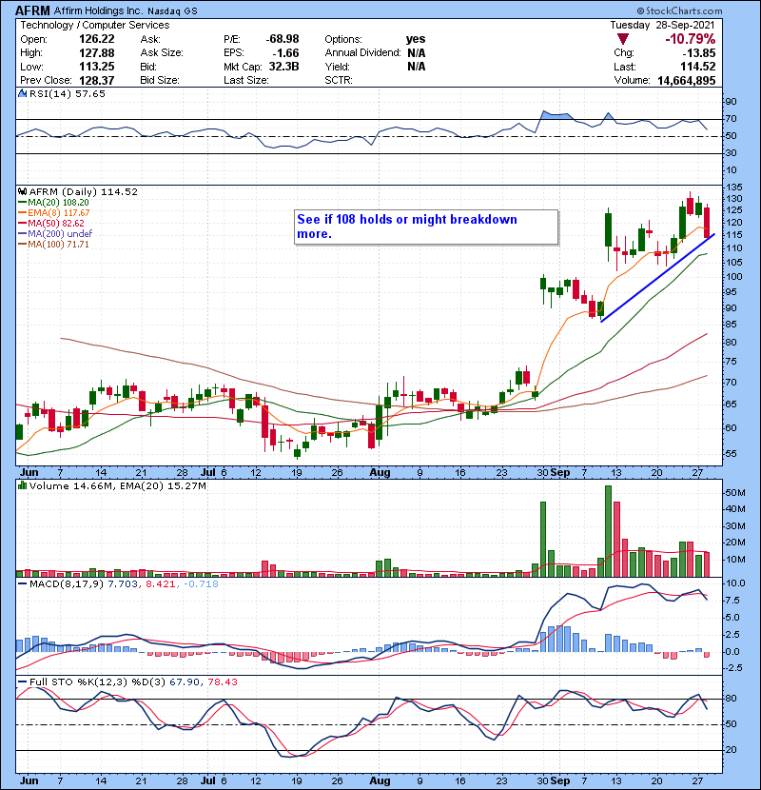Image resolution: width=761 pixels, height=790 pixels.
Task: Click the Mkt Cap value 32.3B
Action: pos(284,67)
